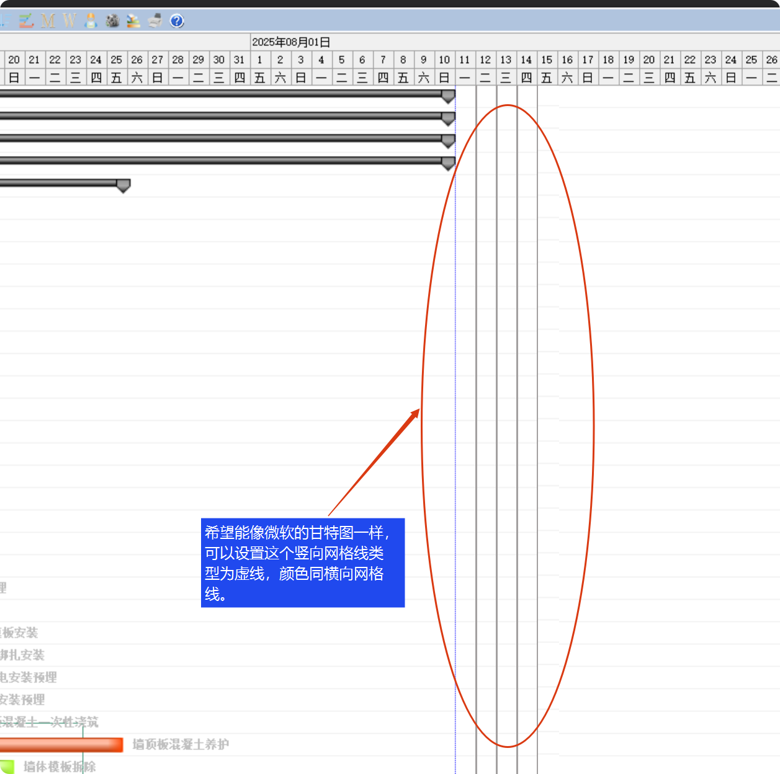Select the blue annotation text box
This screenshot has height=774, width=780.
[303, 563]
